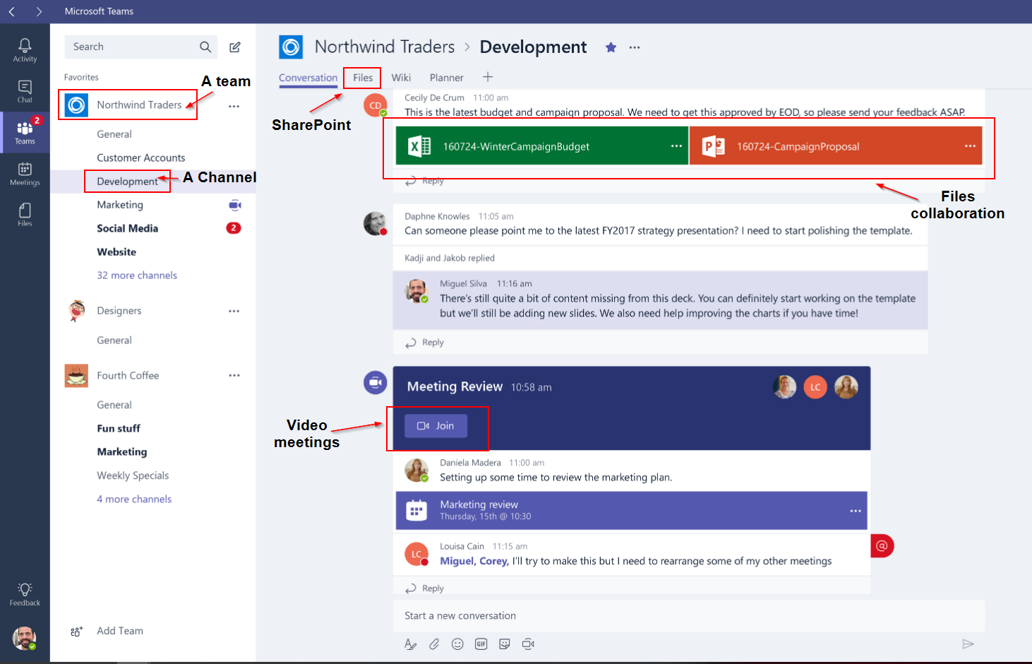Click the user profile avatar

(25, 638)
